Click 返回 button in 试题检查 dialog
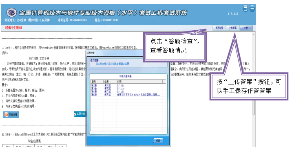The width and height of the screenshot is (292, 153). [x=158, y=140]
